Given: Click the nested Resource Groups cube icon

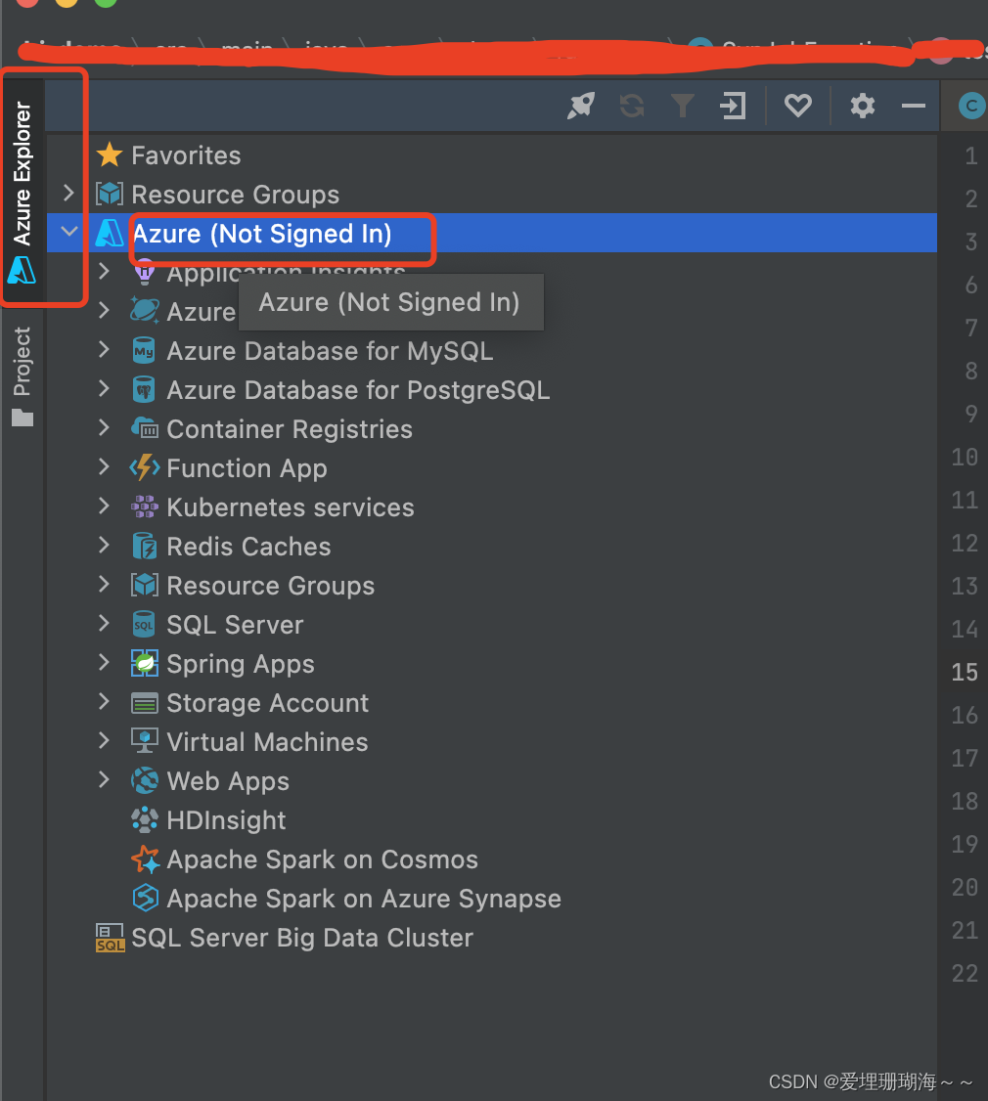Looking at the screenshot, I should [x=145, y=585].
